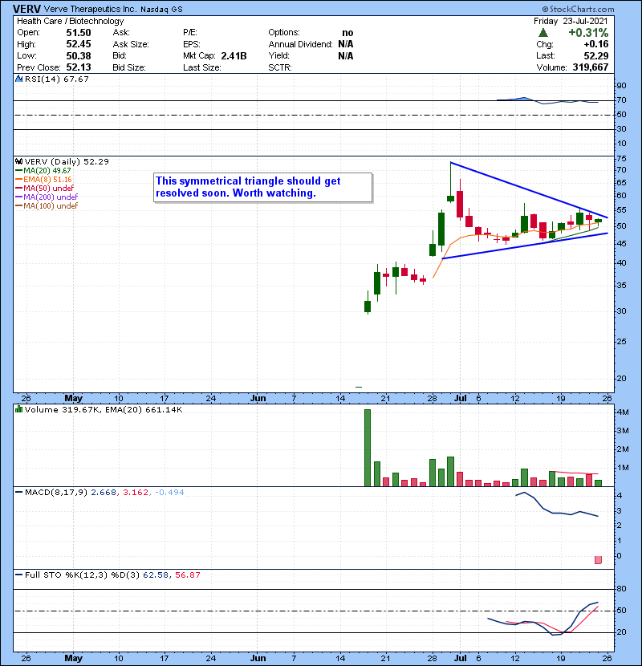This screenshot has width=642, height=666.
Task: Click the EPS: label
Action: [x=192, y=44]
